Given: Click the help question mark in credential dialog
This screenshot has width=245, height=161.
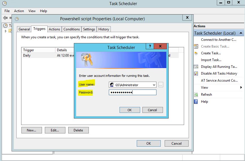Looking at the screenshot, I should tap(150, 46).
